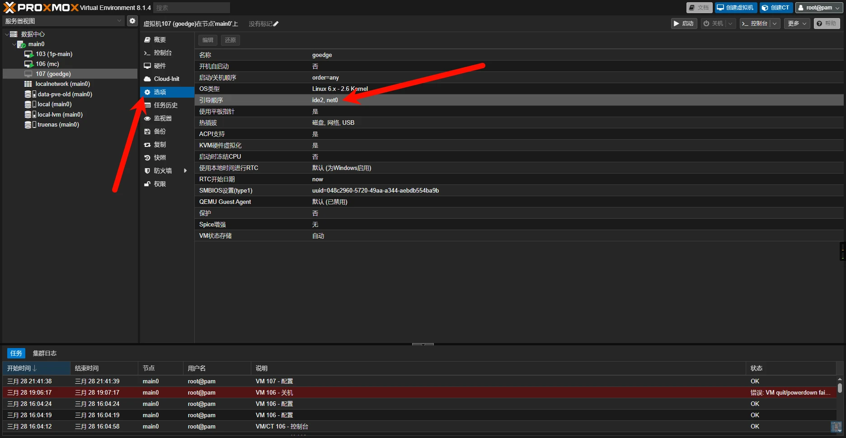The height and width of the screenshot is (438, 846).
Task: Open the Cloud-Init section
Action: tap(166, 79)
